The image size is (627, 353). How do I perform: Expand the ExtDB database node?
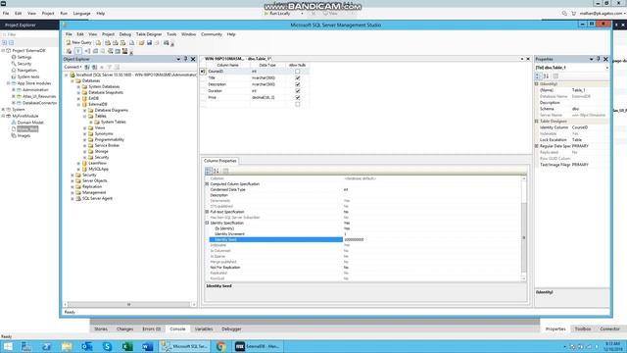78,98
